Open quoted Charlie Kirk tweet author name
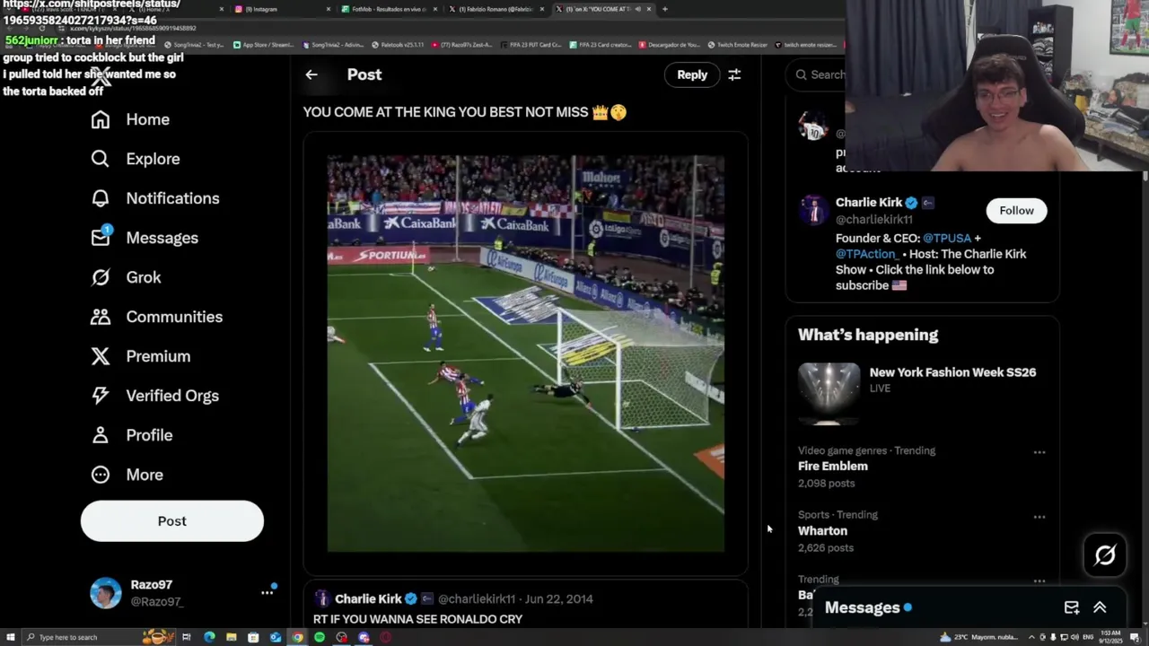1149x646 pixels. tap(368, 598)
